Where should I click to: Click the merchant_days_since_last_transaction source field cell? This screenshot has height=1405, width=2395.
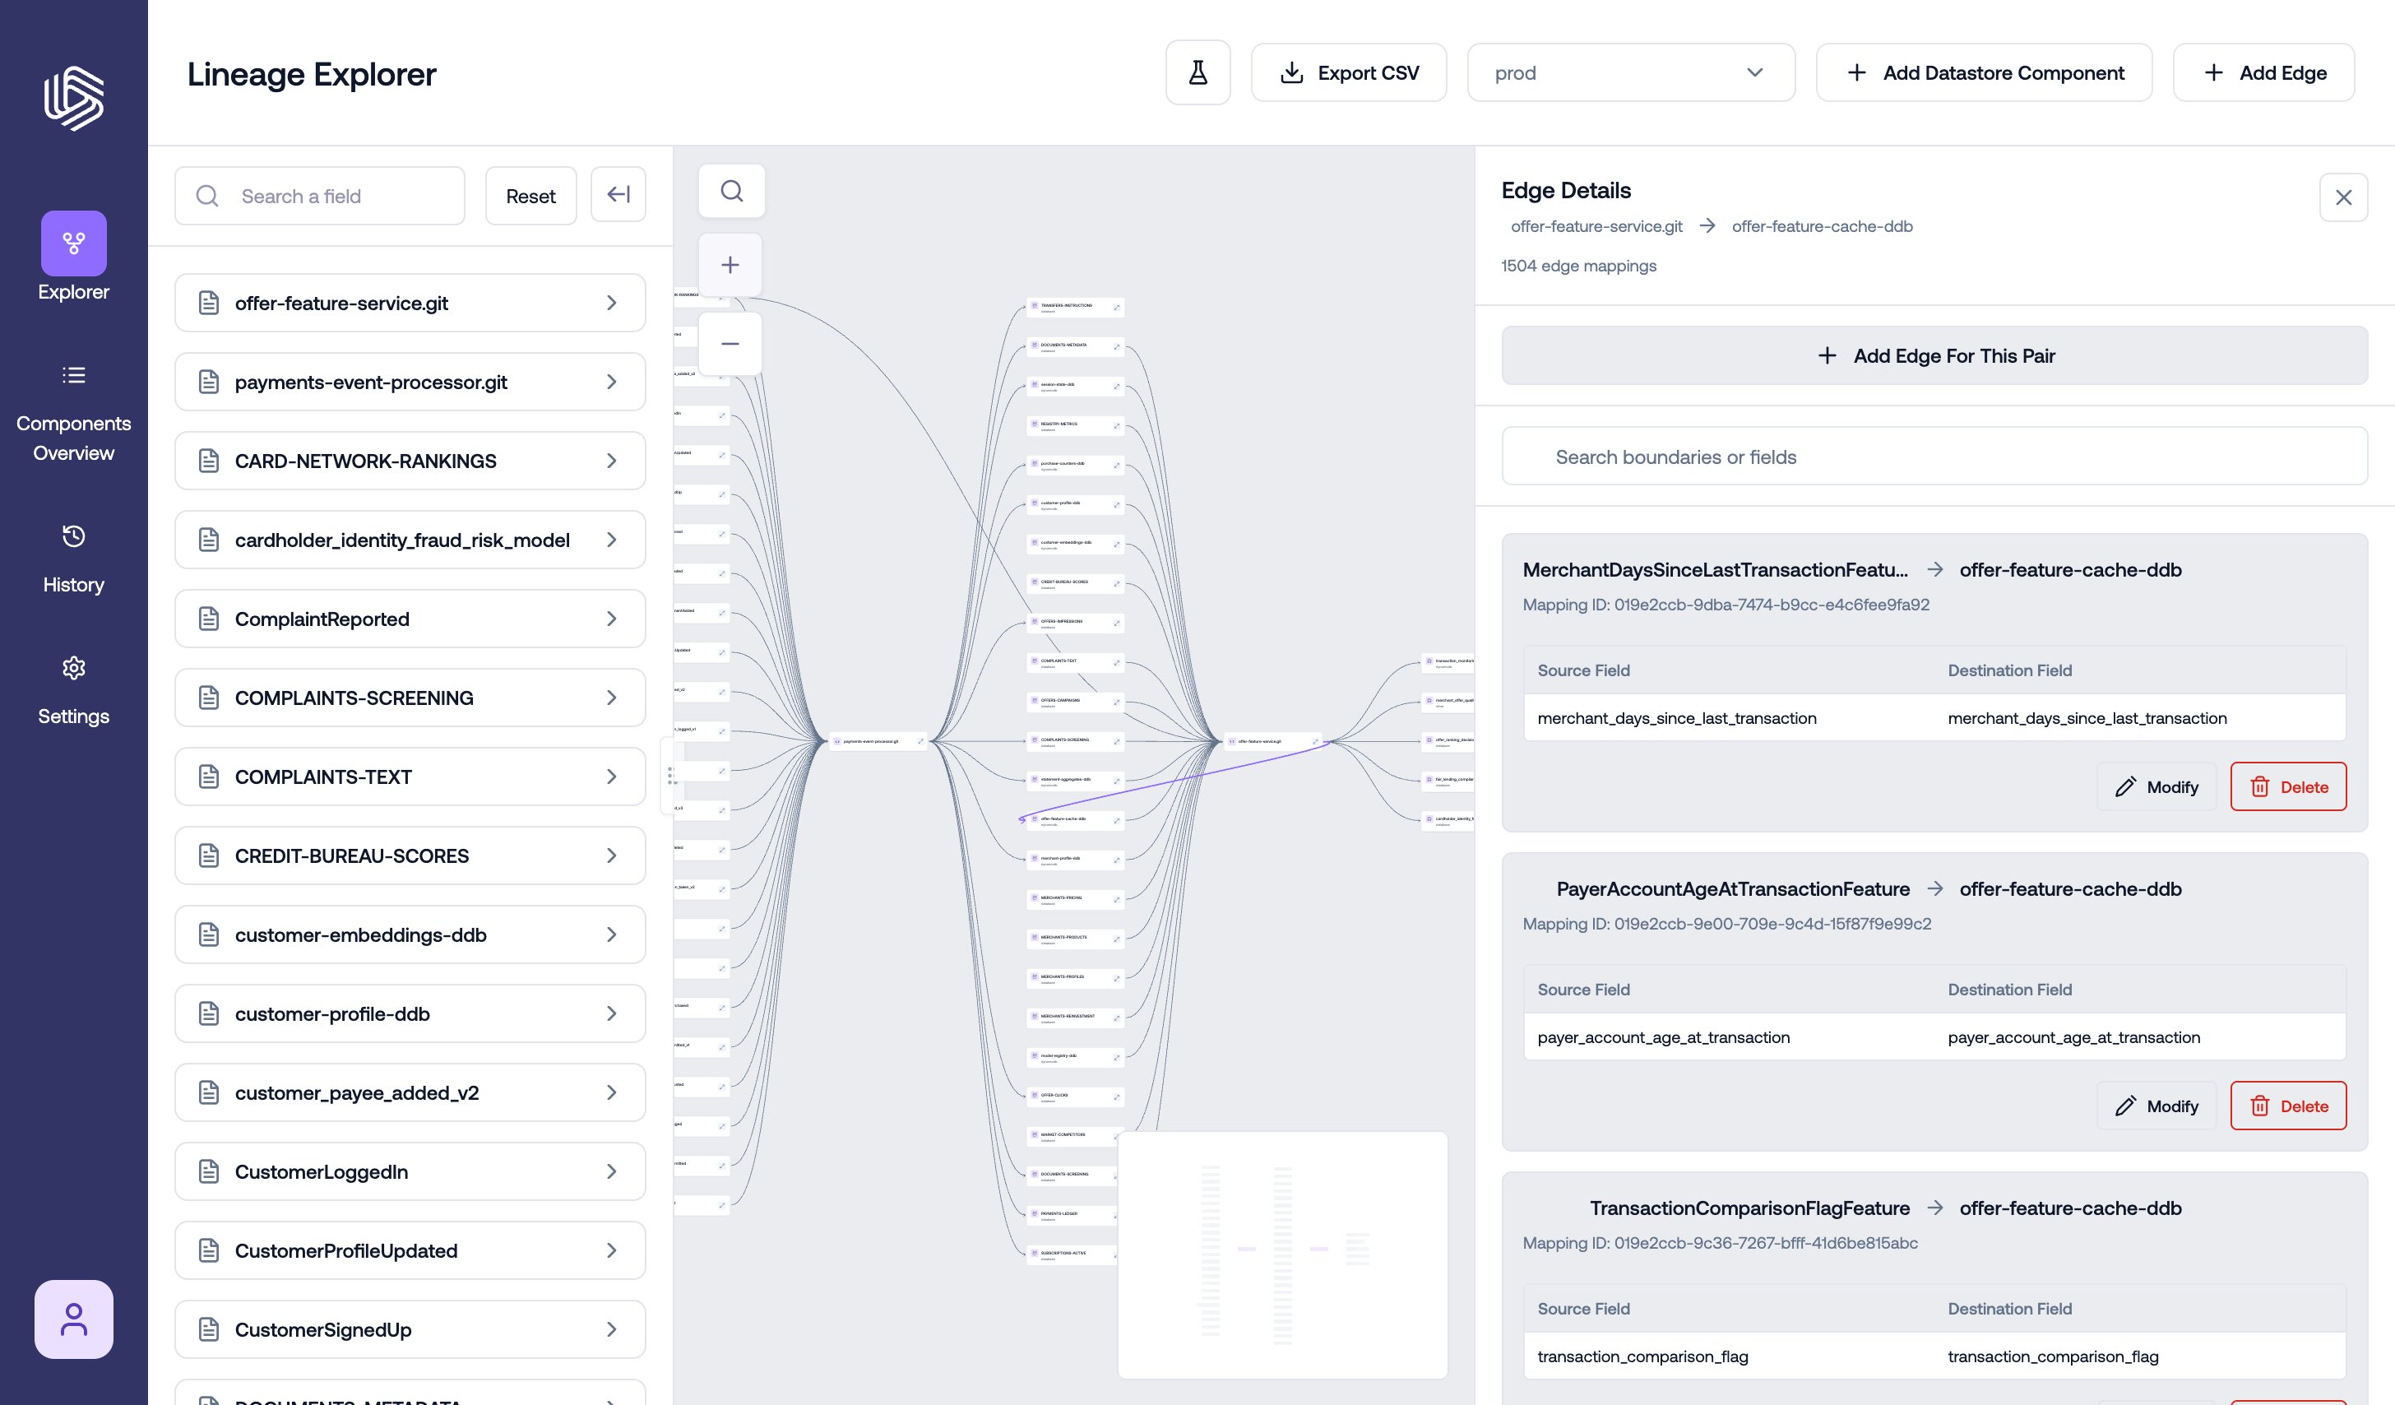1676,719
